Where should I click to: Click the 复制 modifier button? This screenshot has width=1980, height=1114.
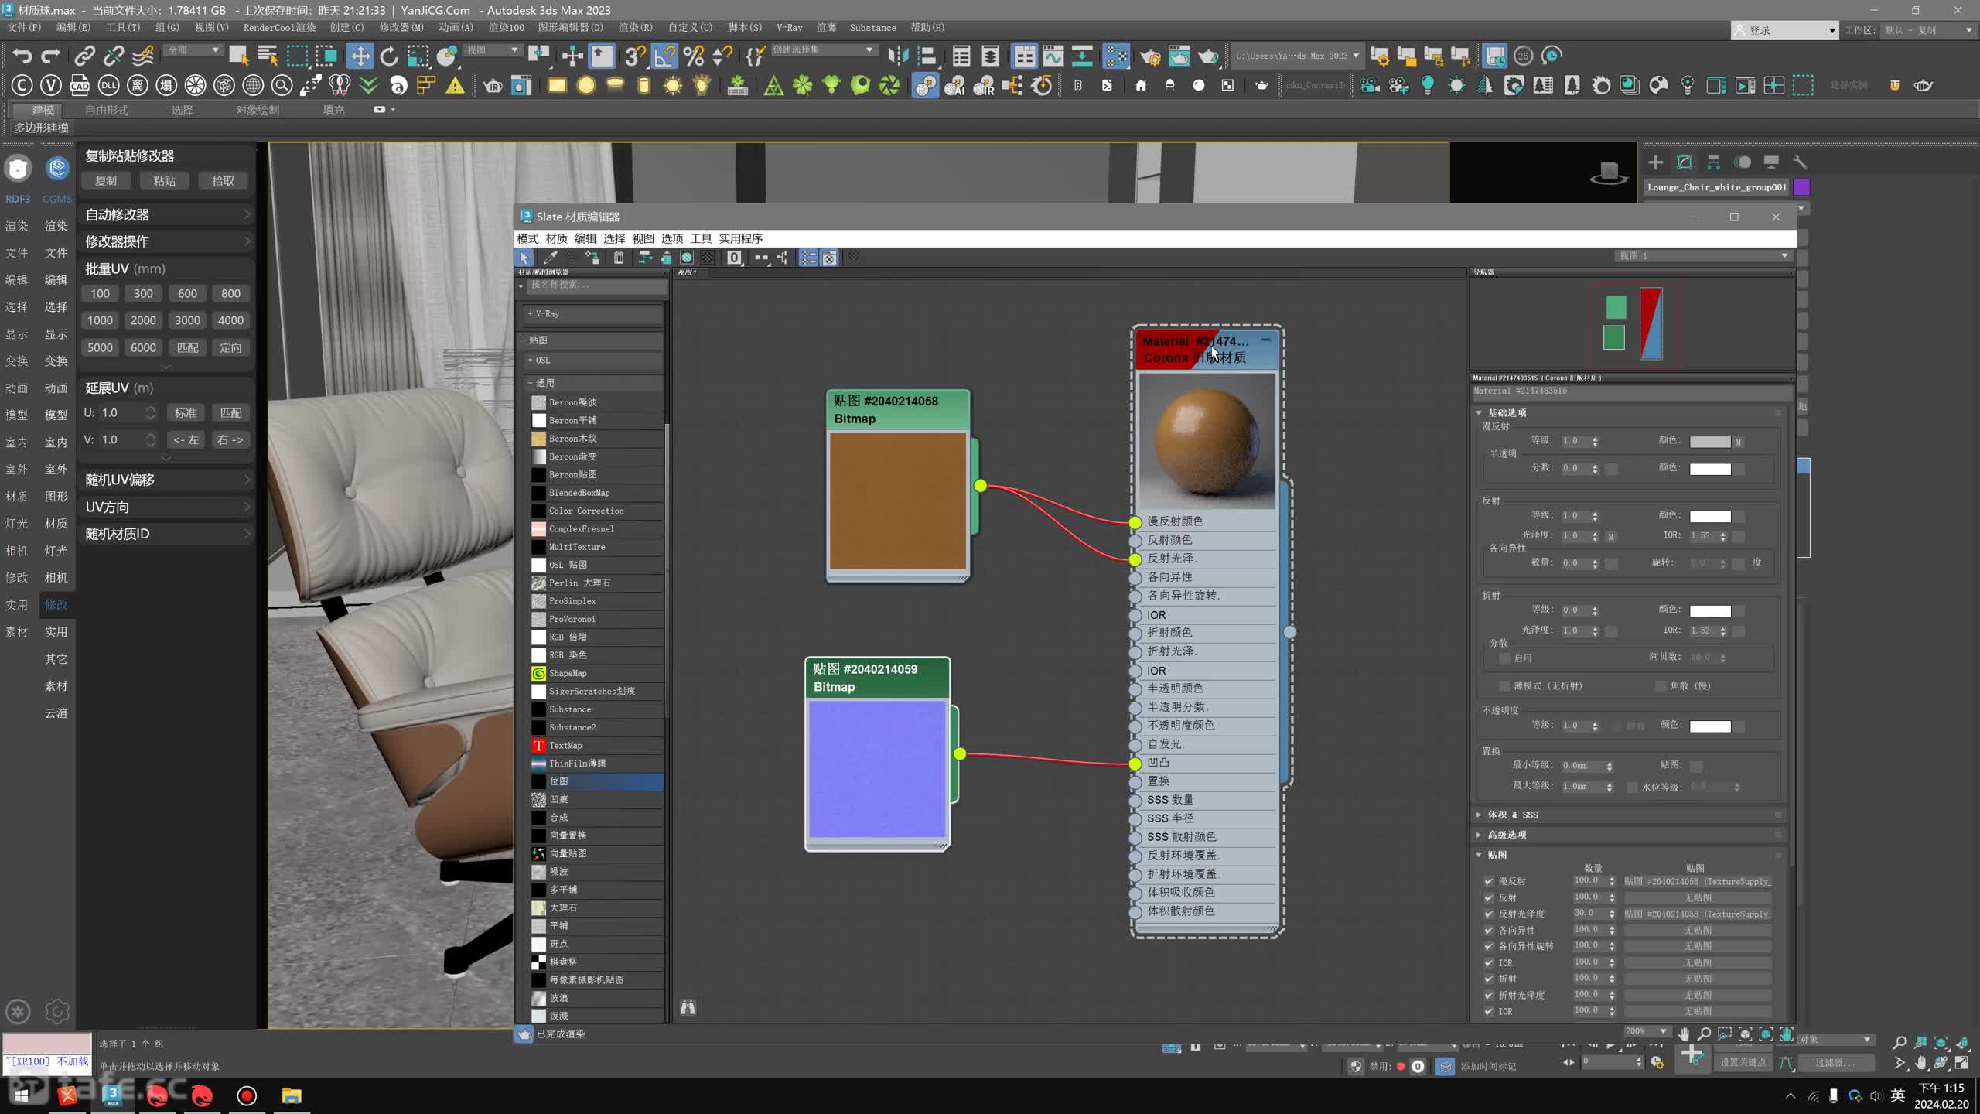point(106,181)
